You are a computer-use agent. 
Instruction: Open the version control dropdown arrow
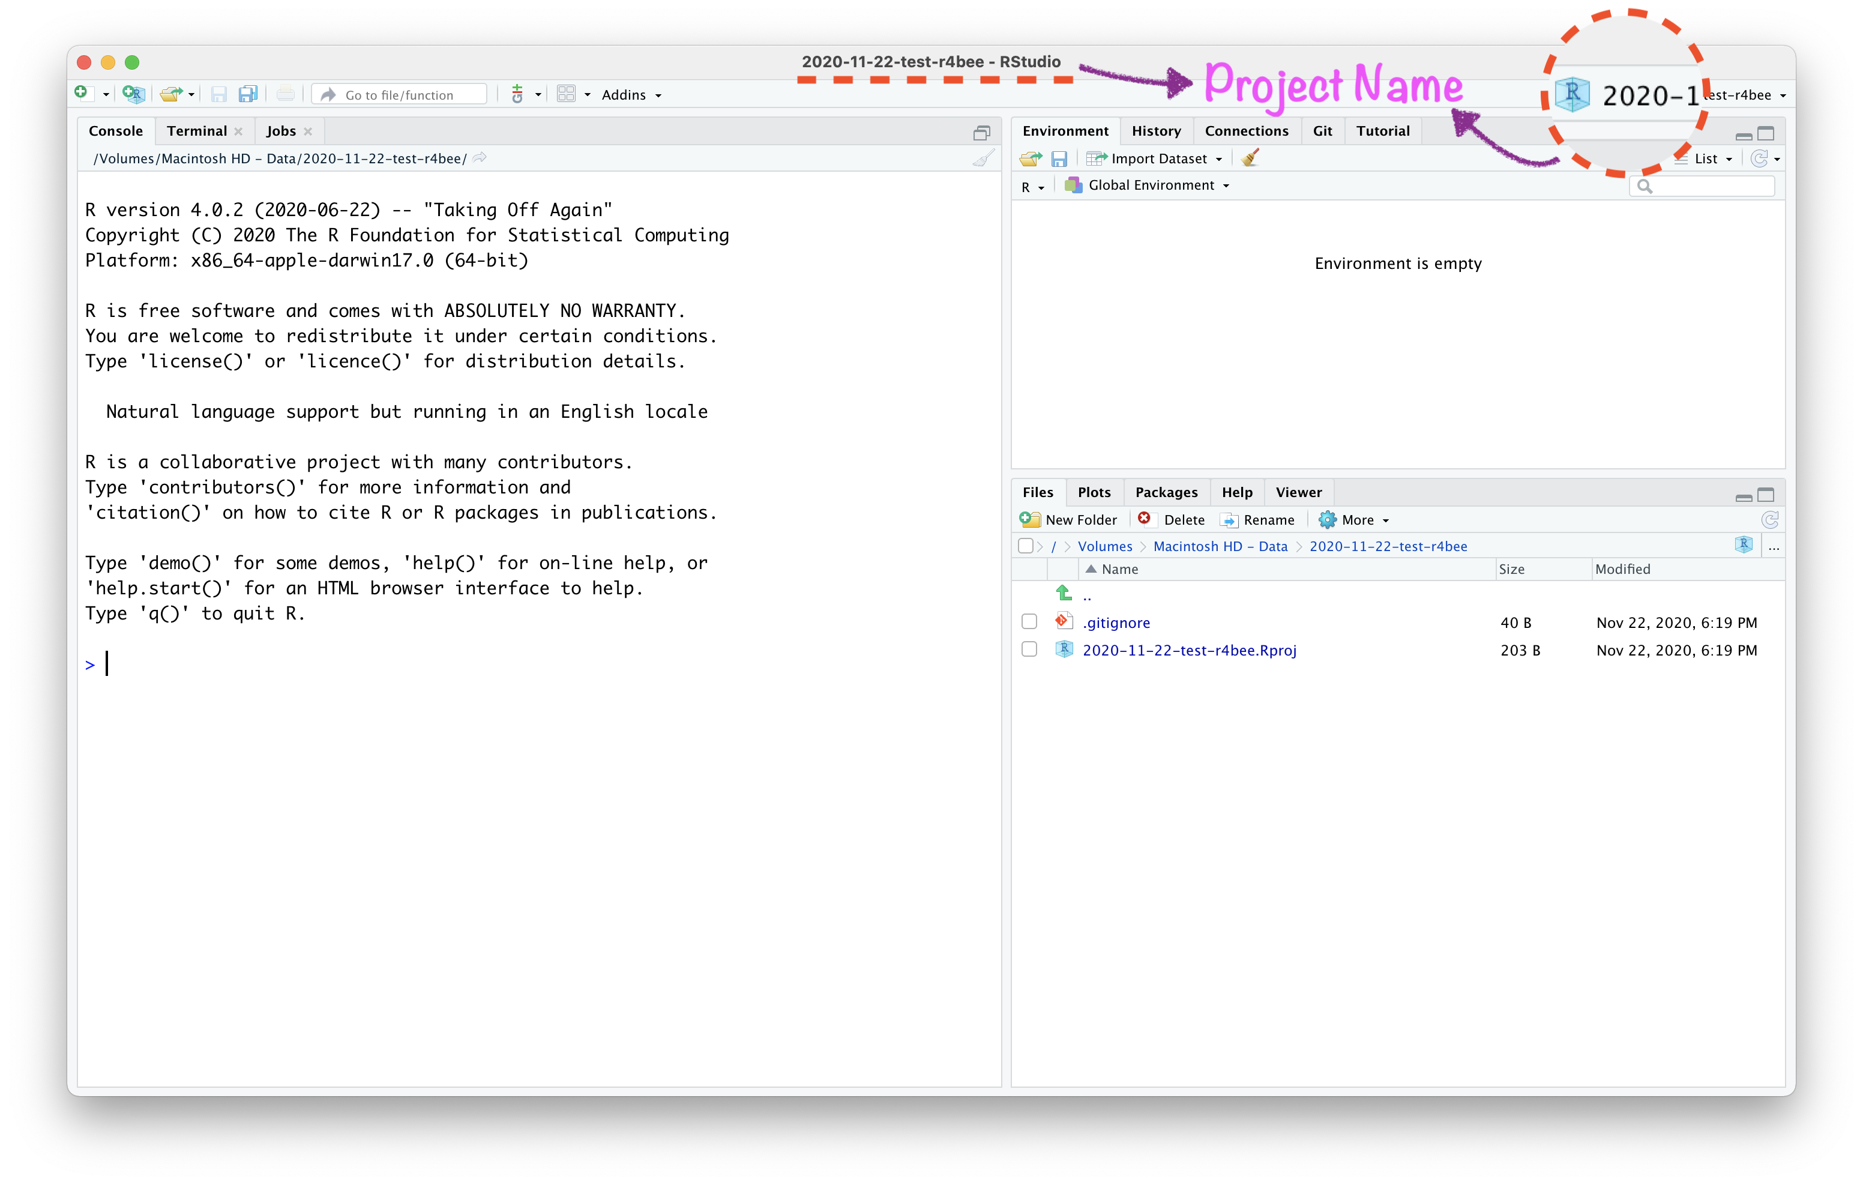pos(538,95)
